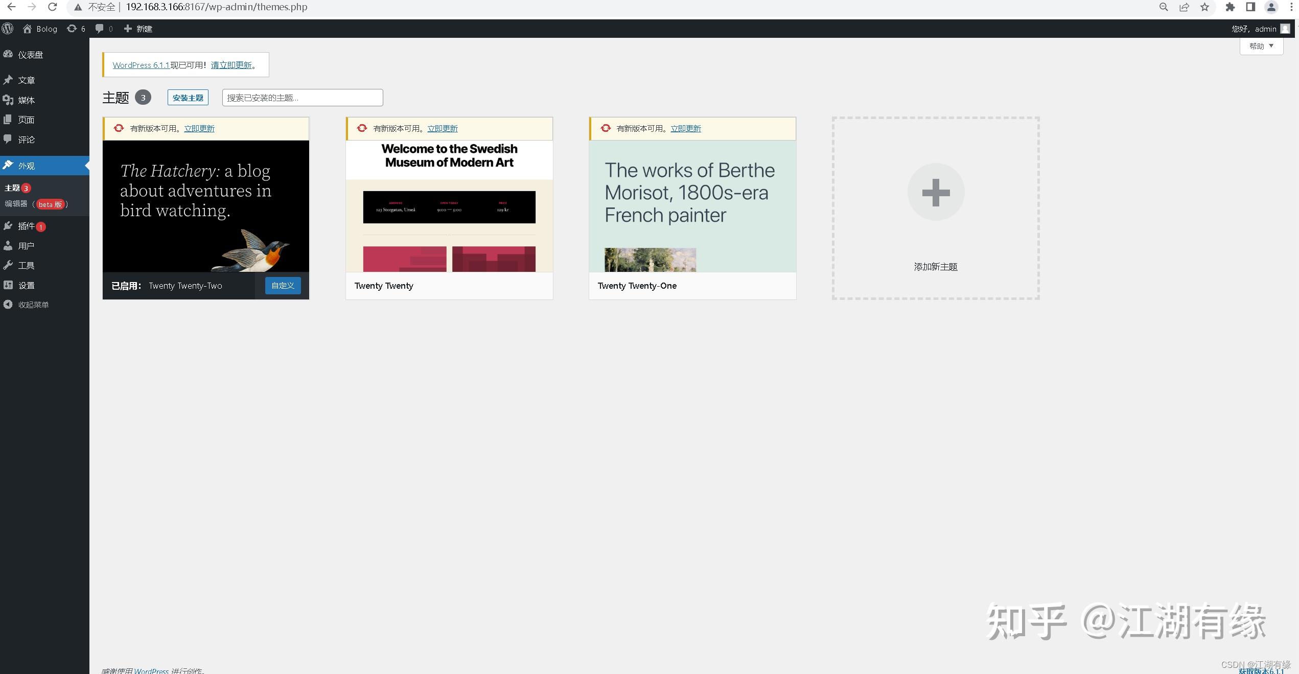Bookmark page with the star icon
Viewport: 1299px width, 674px height.
coord(1204,7)
